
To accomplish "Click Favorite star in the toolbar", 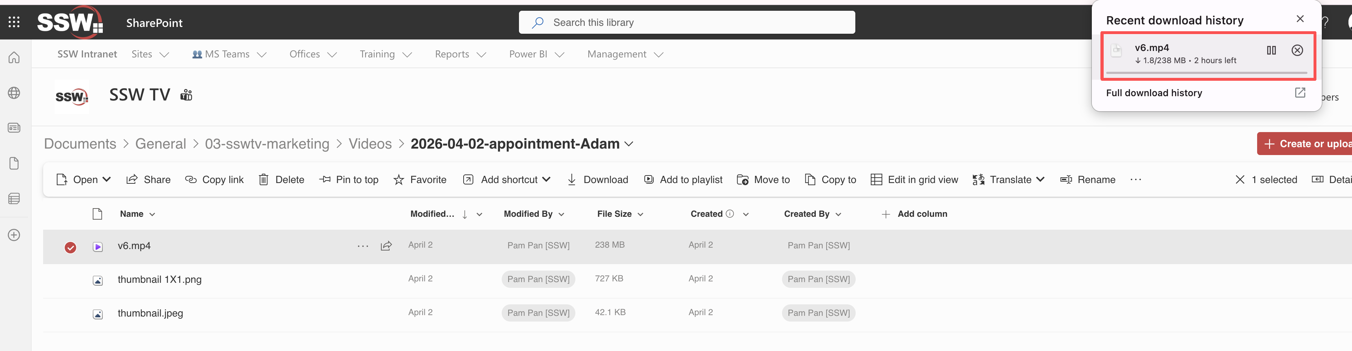I will tap(420, 180).
